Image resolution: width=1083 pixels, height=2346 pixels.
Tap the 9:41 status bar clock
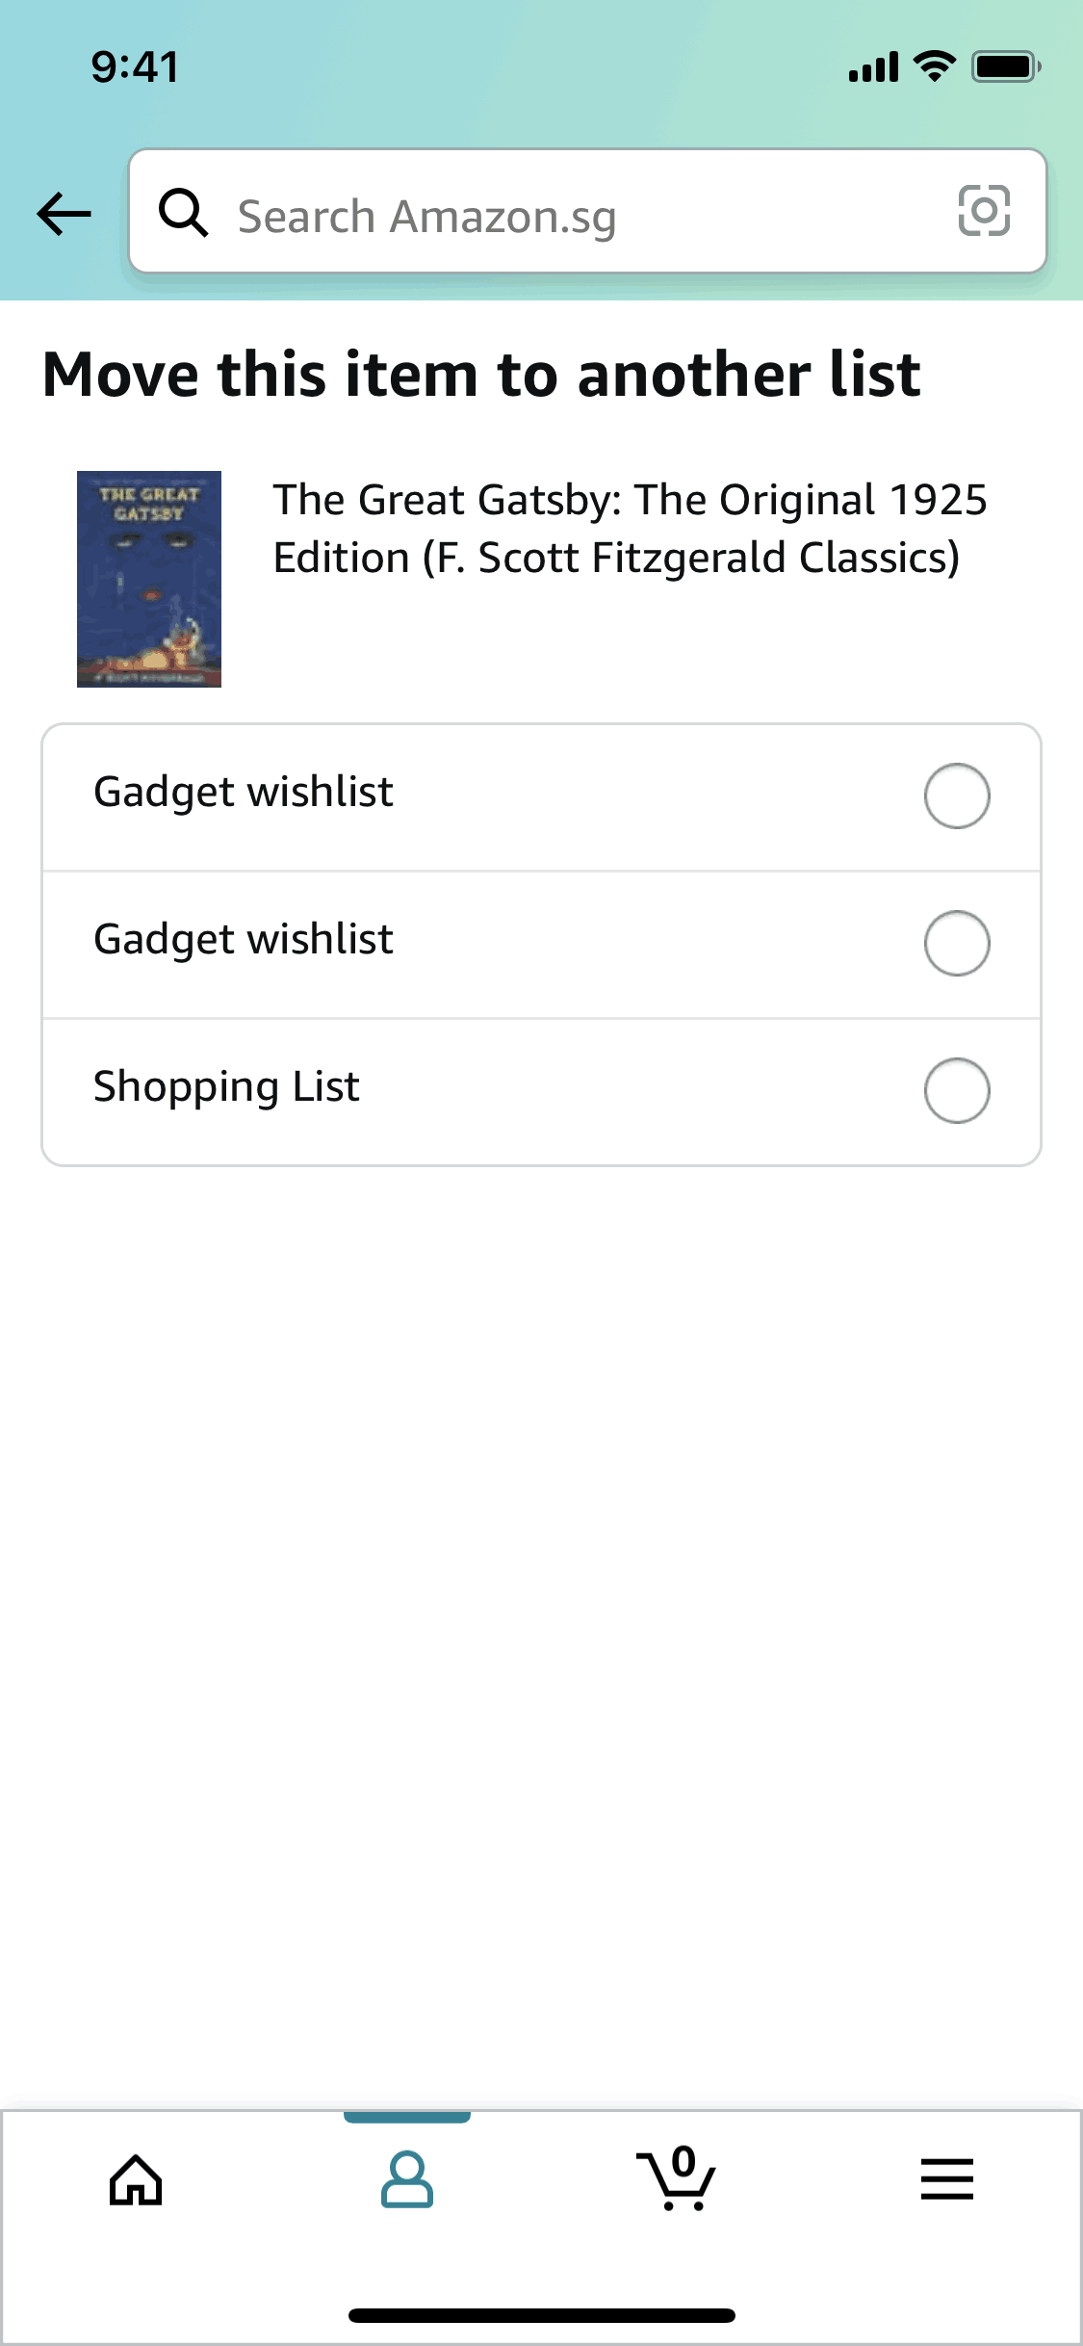coord(135,66)
